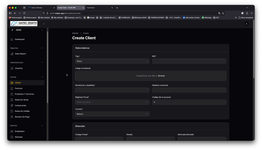This screenshot has width=262, height=150.
Task: Click the Dashboard home icon in sidebar
Action: (x=12, y=39)
